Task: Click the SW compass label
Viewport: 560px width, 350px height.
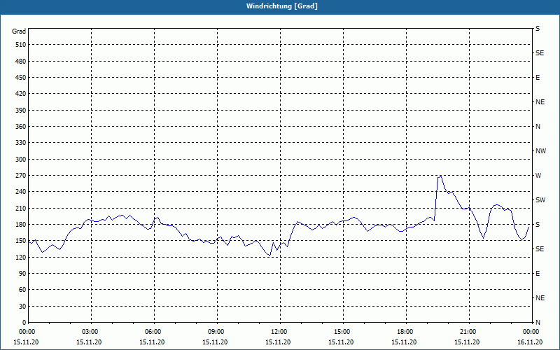Action: [540, 200]
